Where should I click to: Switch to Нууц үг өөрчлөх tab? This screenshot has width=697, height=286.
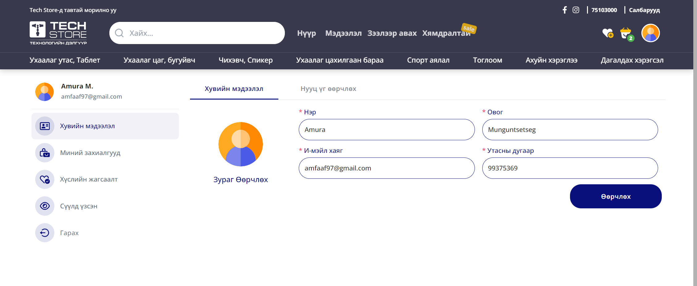[328, 89]
